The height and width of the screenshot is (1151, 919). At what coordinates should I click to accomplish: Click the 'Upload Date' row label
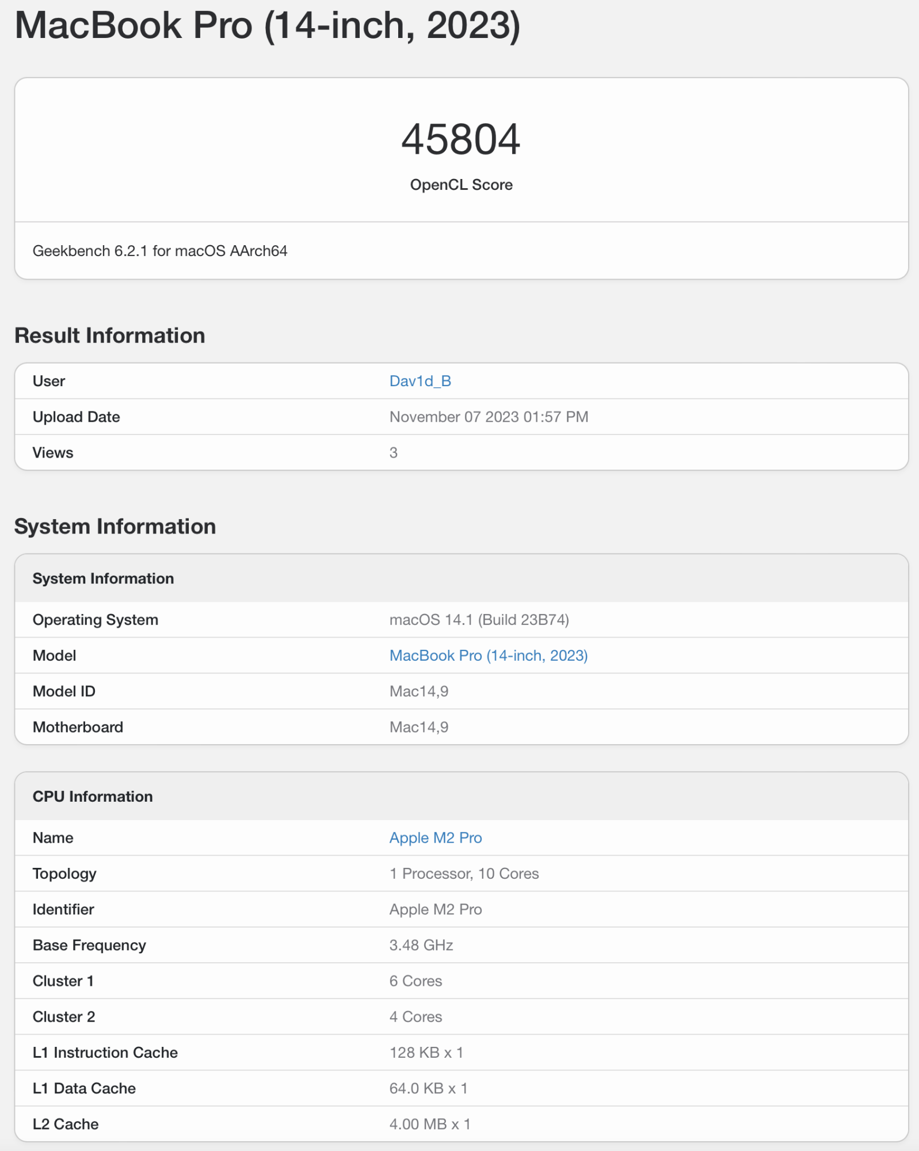(77, 417)
